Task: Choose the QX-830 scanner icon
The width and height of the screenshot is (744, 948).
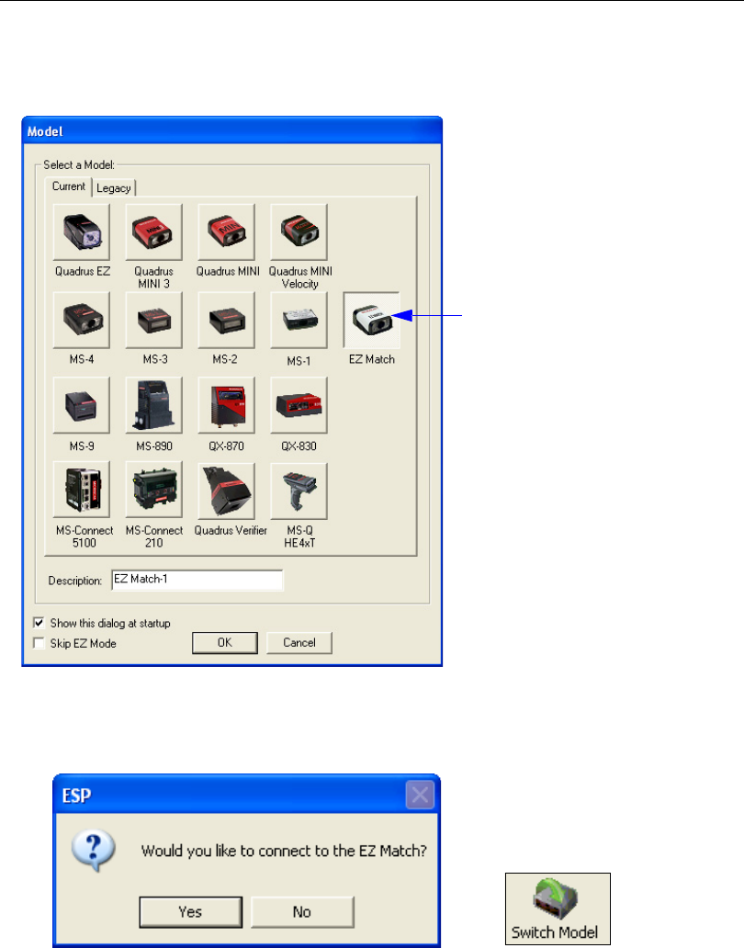Action: tap(299, 405)
